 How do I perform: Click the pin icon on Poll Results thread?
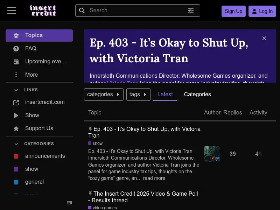(90, 194)
